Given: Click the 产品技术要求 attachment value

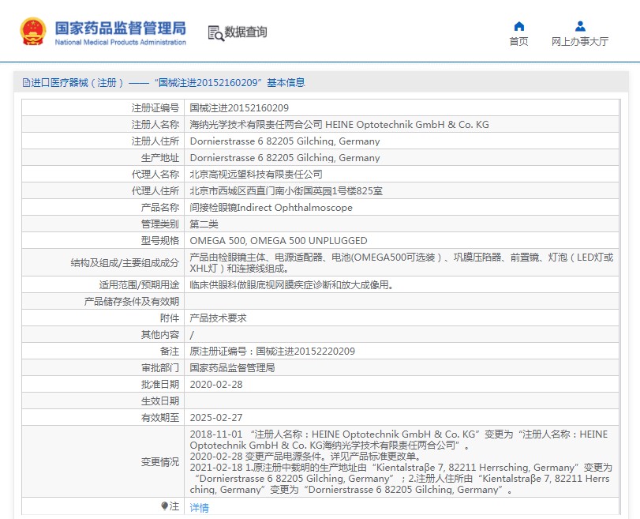Looking at the screenshot, I should coord(218,318).
